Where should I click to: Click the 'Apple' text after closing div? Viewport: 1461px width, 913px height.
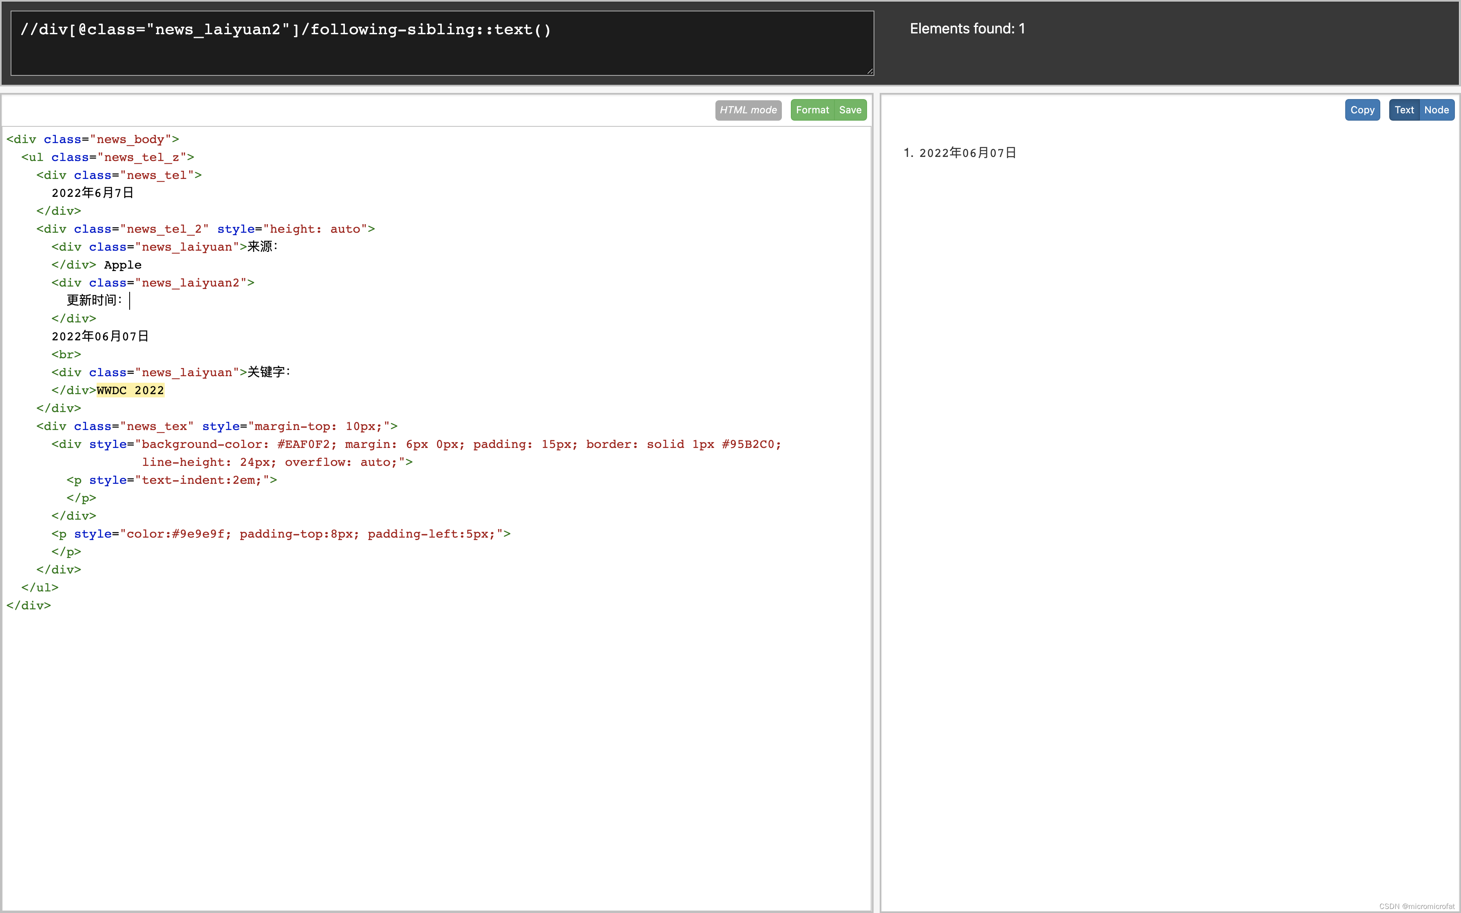pyautogui.click(x=123, y=265)
